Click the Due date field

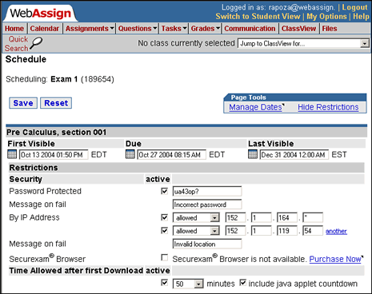[x=172, y=155]
